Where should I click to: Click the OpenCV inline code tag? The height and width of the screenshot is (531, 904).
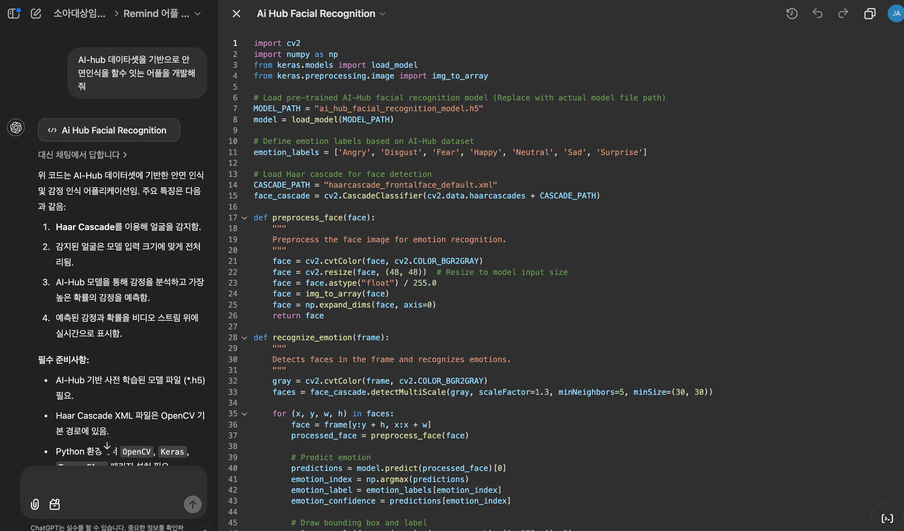[136, 451]
